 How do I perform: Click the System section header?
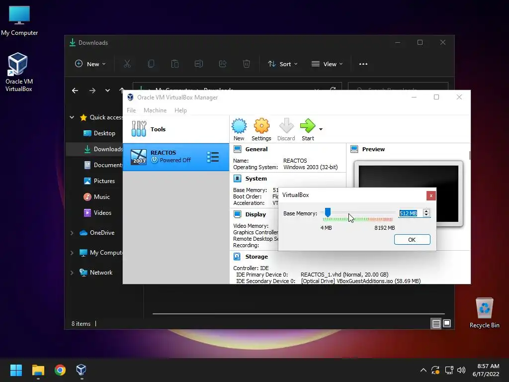click(256, 179)
